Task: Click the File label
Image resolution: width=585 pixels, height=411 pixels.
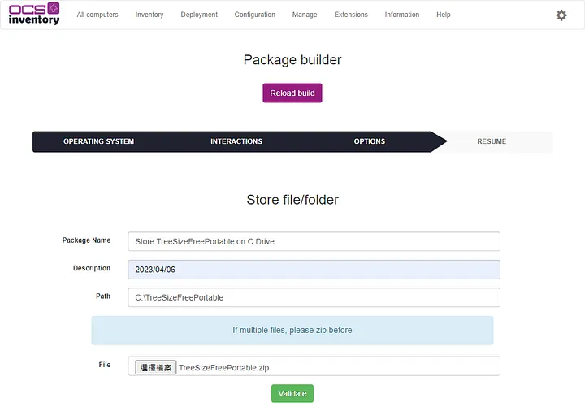Action: 105,365
